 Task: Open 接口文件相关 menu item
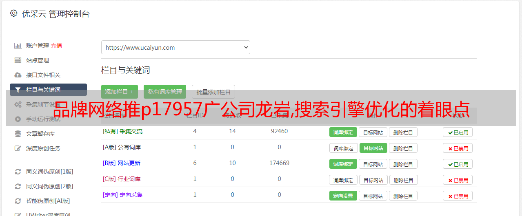coord(43,75)
